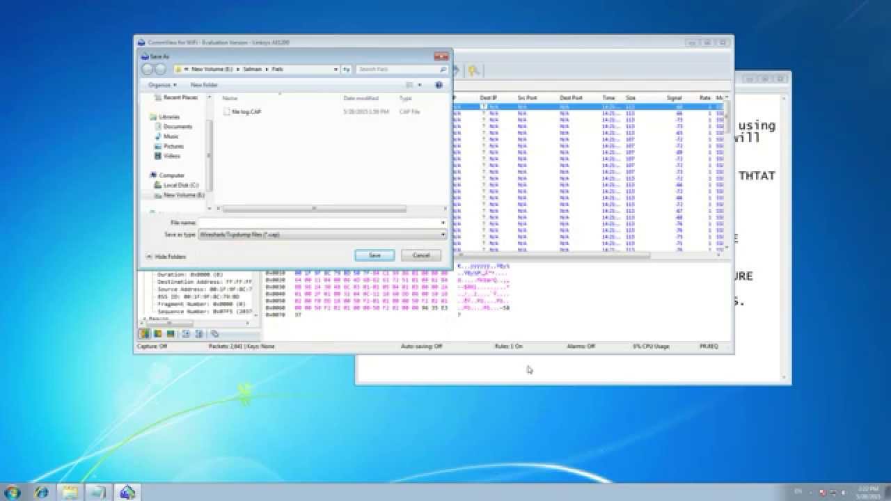
Task: Click New folder in the dialog toolbar
Action: (x=204, y=85)
